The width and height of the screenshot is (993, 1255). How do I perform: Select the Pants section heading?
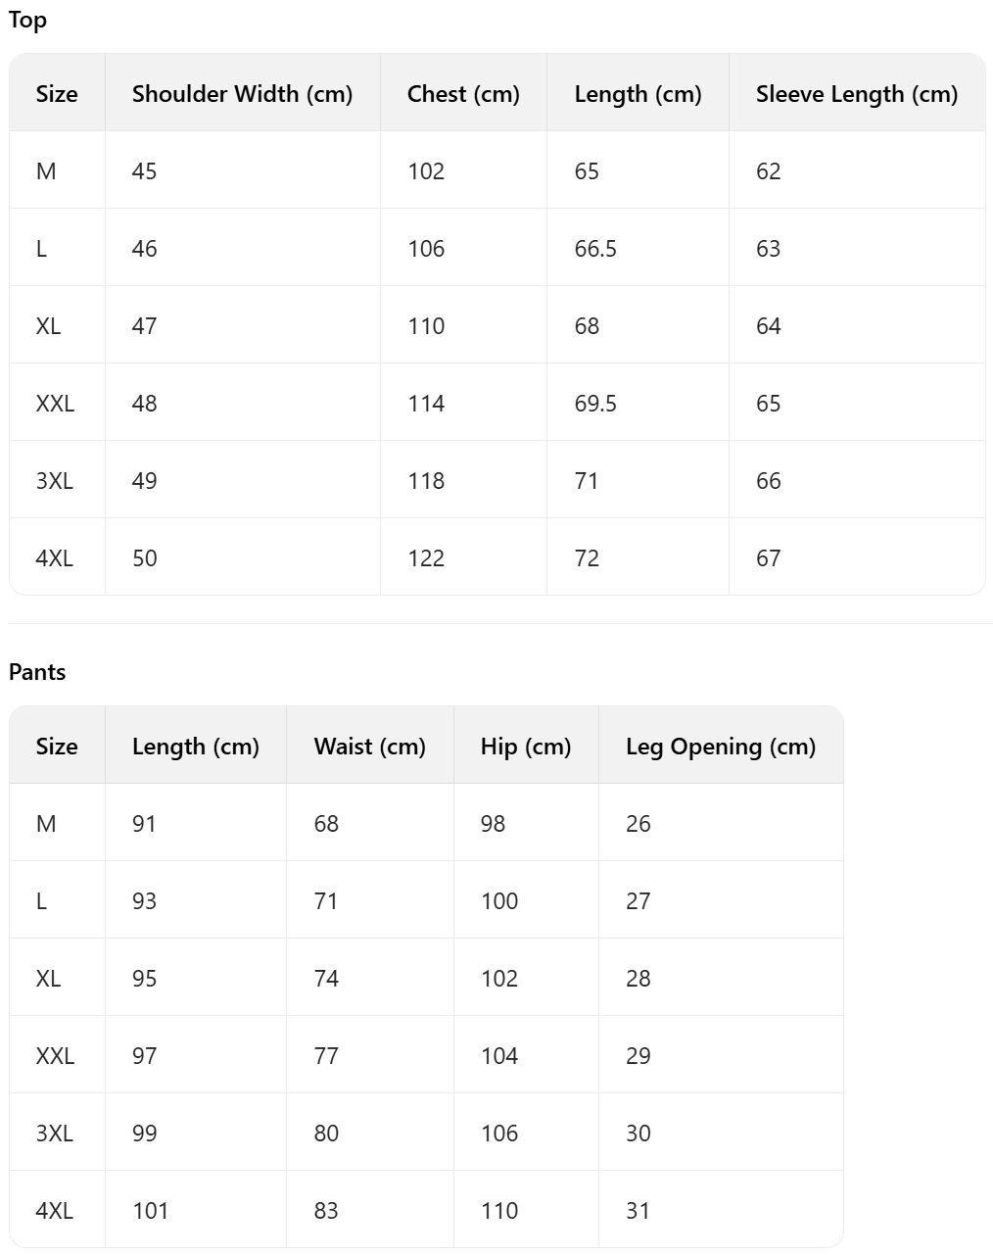click(x=37, y=672)
